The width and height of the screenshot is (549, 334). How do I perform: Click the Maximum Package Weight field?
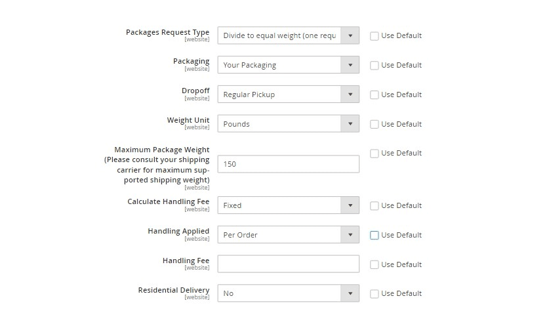[x=288, y=164]
